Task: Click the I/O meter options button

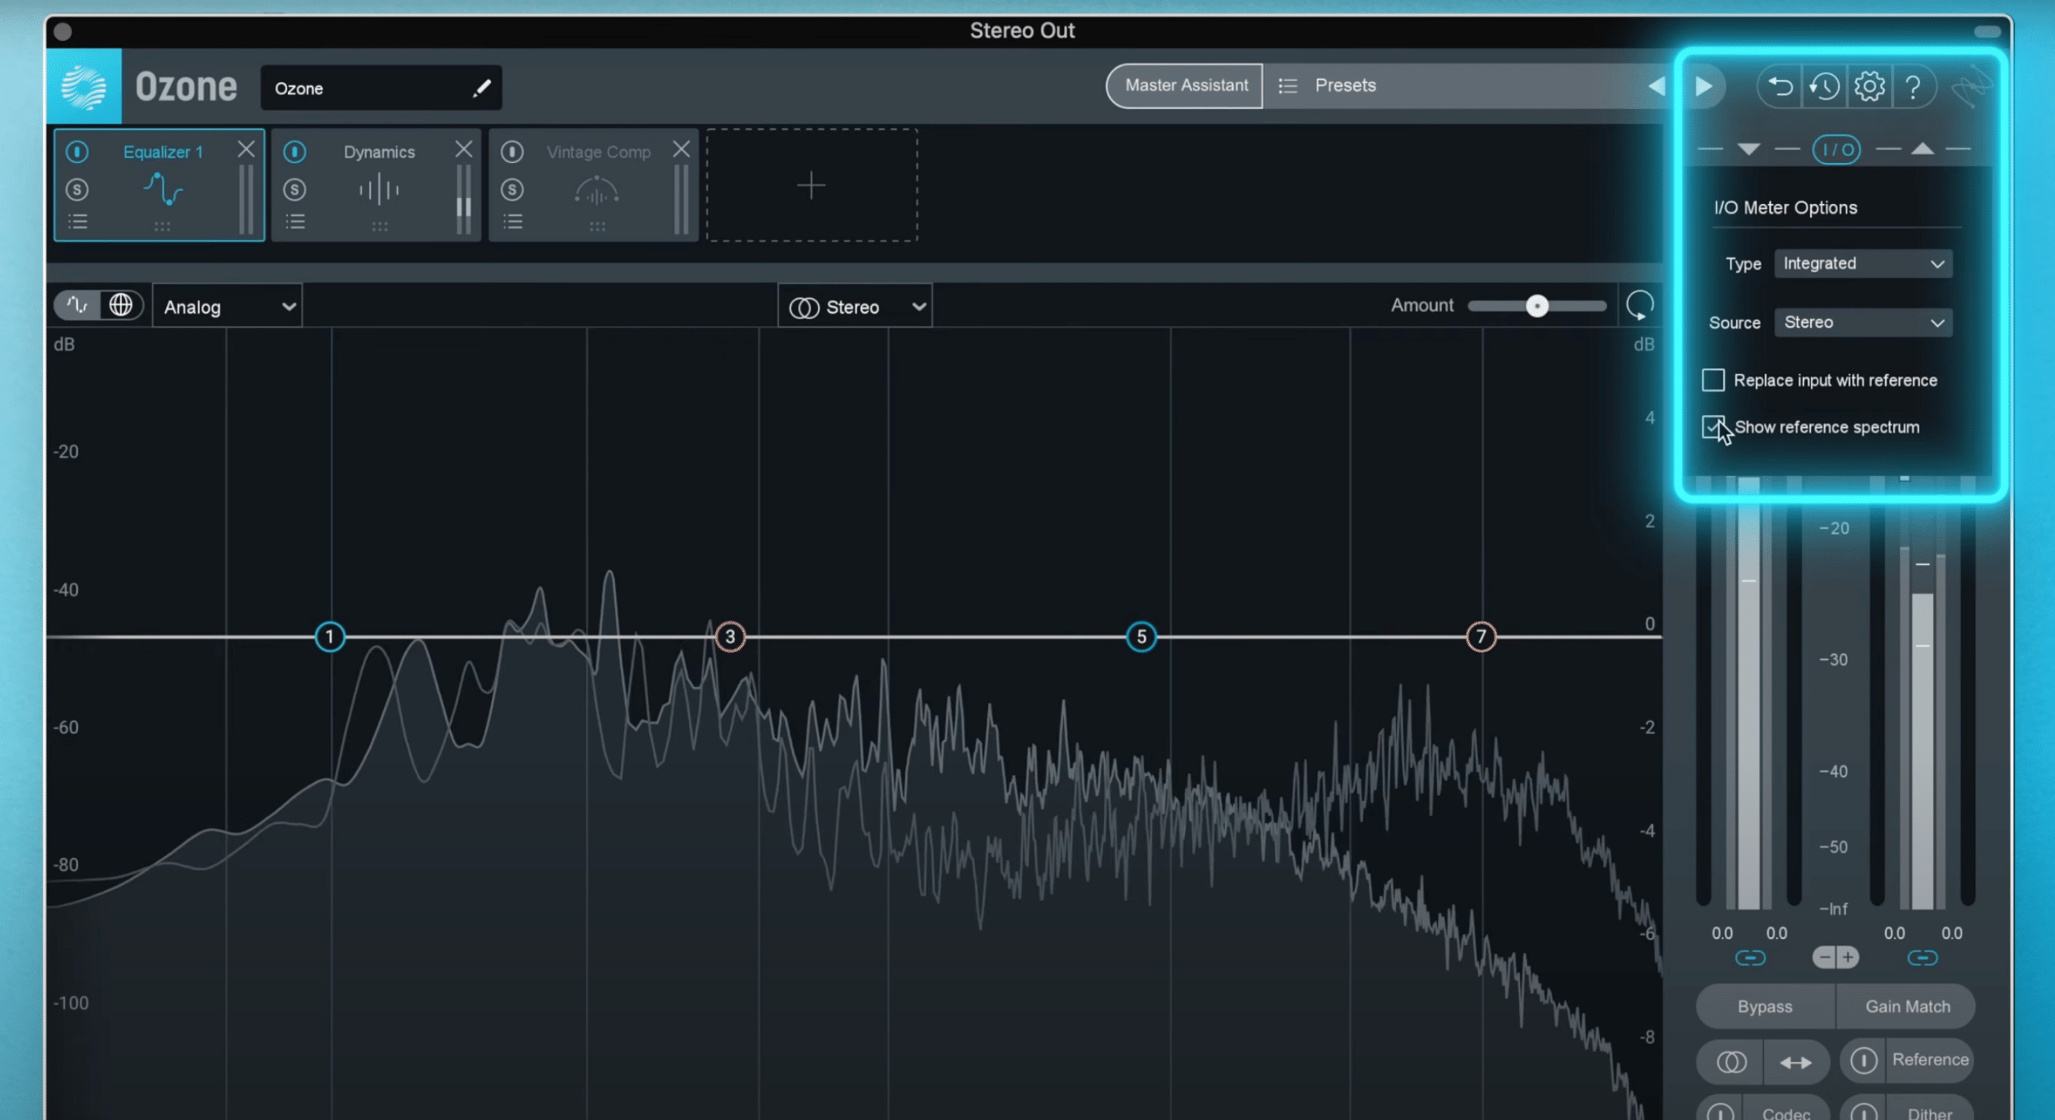Action: [x=1836, y=149]
